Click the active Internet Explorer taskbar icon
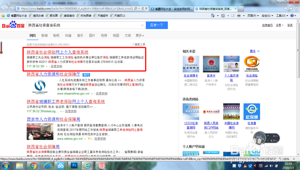Screen dimensions: 300x170 [88, 165]
